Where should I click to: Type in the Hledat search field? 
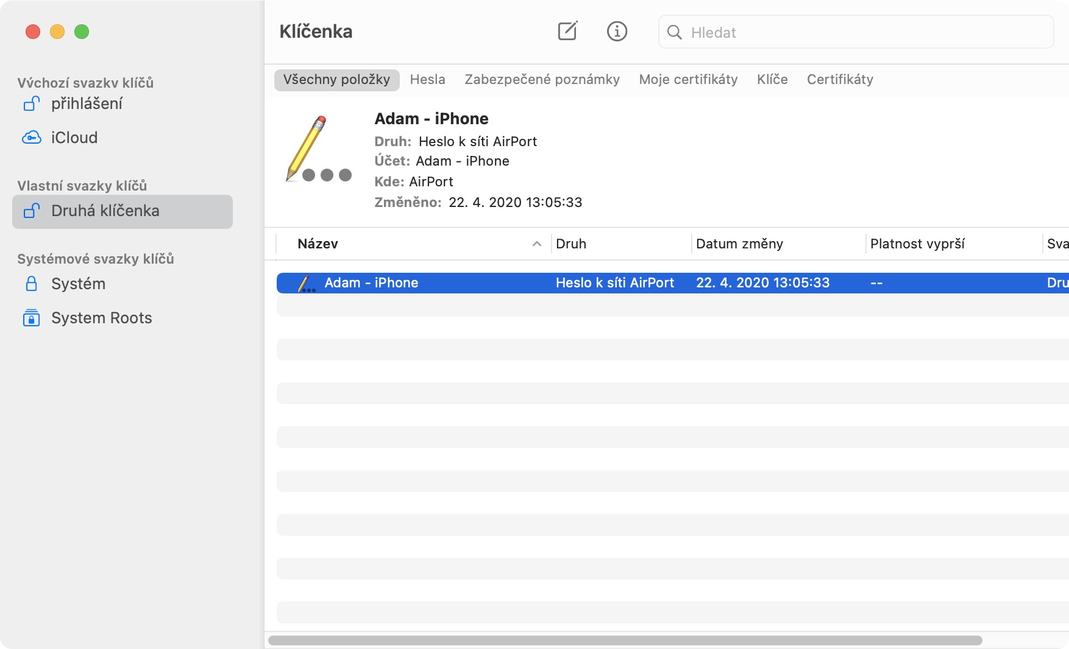click(x=865, y=32)
